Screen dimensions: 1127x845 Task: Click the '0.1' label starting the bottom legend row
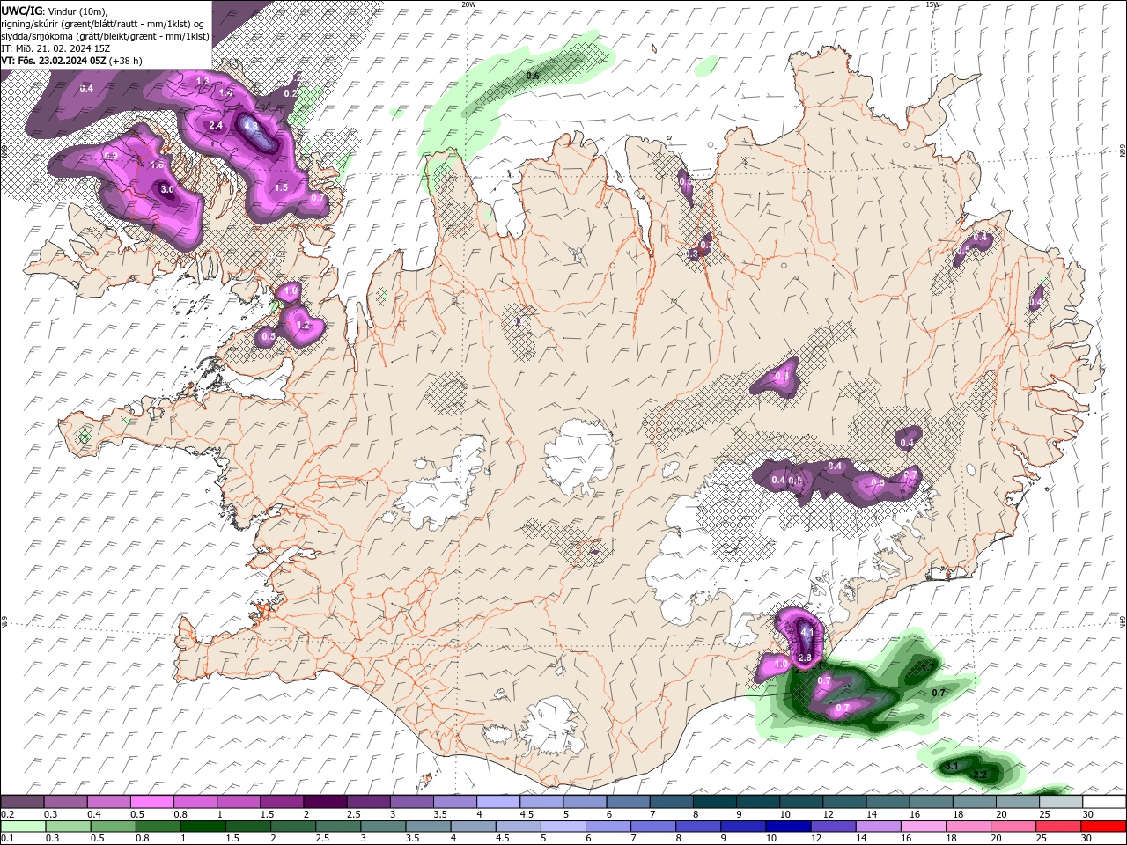click(7, 838)
